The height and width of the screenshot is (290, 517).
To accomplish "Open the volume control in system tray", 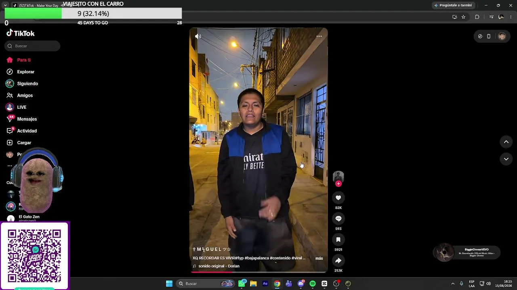I will tap(488, 284).
